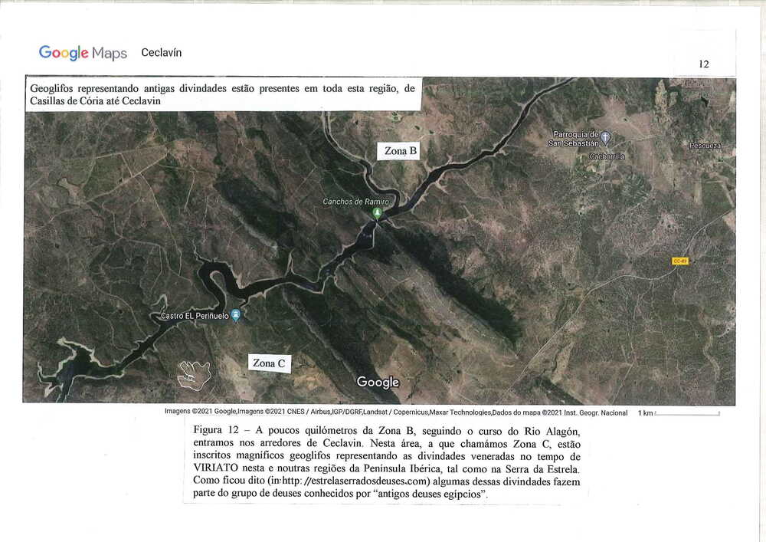Open the Parroquia de San Sebastián church marker
This screenshot has height=542, width=766.
click(x=605, y=138)
